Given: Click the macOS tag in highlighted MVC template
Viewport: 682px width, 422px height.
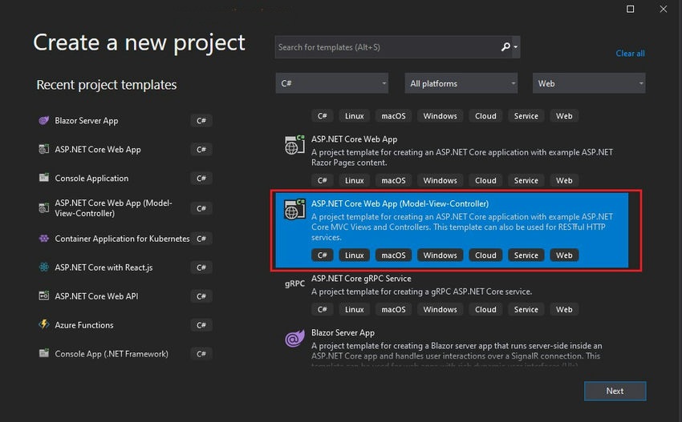Looking at the screenshot, I should click(x=393, y=255).
